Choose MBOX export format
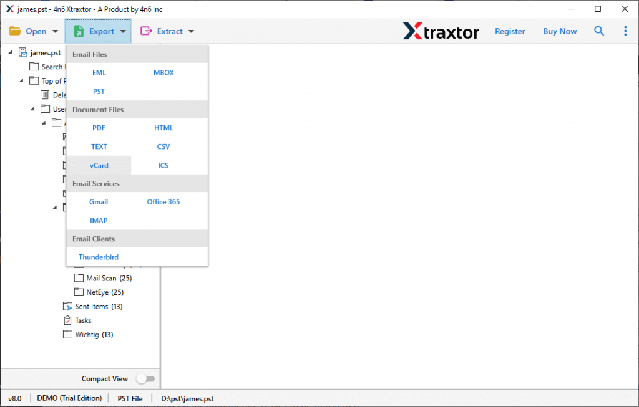639x407 pixels. (163, 72)
